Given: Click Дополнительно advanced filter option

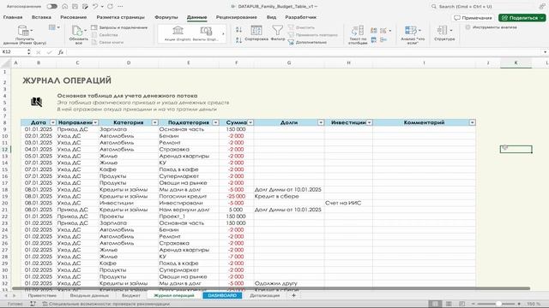Looking at the screenshot, I should pos(307,42).
